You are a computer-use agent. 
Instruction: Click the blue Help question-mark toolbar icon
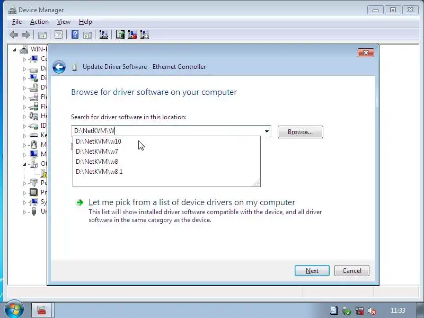tap(75, 34)
